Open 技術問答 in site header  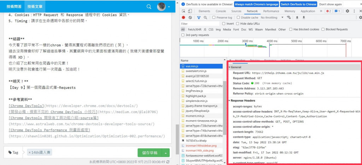pos(14,6)
